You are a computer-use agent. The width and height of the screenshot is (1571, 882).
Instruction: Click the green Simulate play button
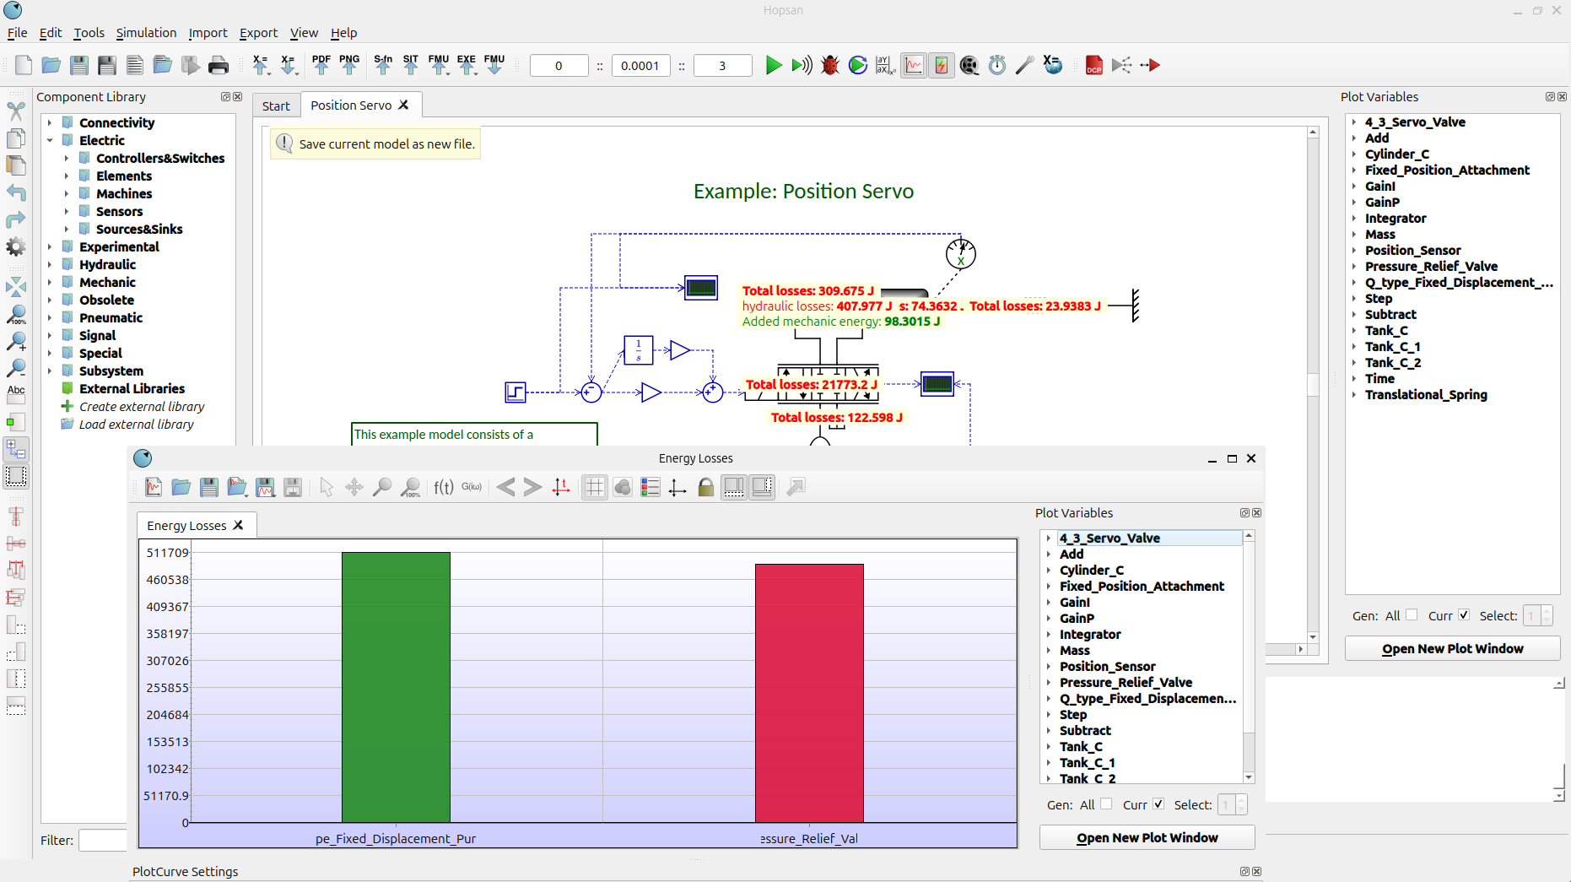pos(773,65)
